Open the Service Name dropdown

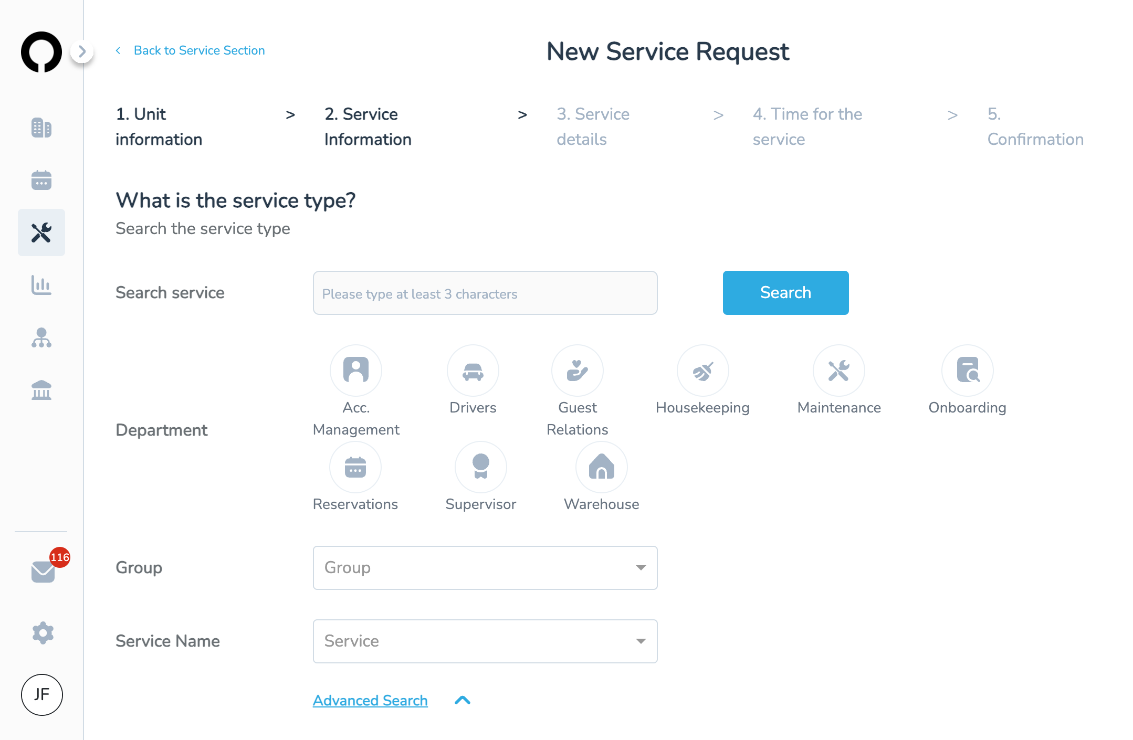tap(485, 641)
